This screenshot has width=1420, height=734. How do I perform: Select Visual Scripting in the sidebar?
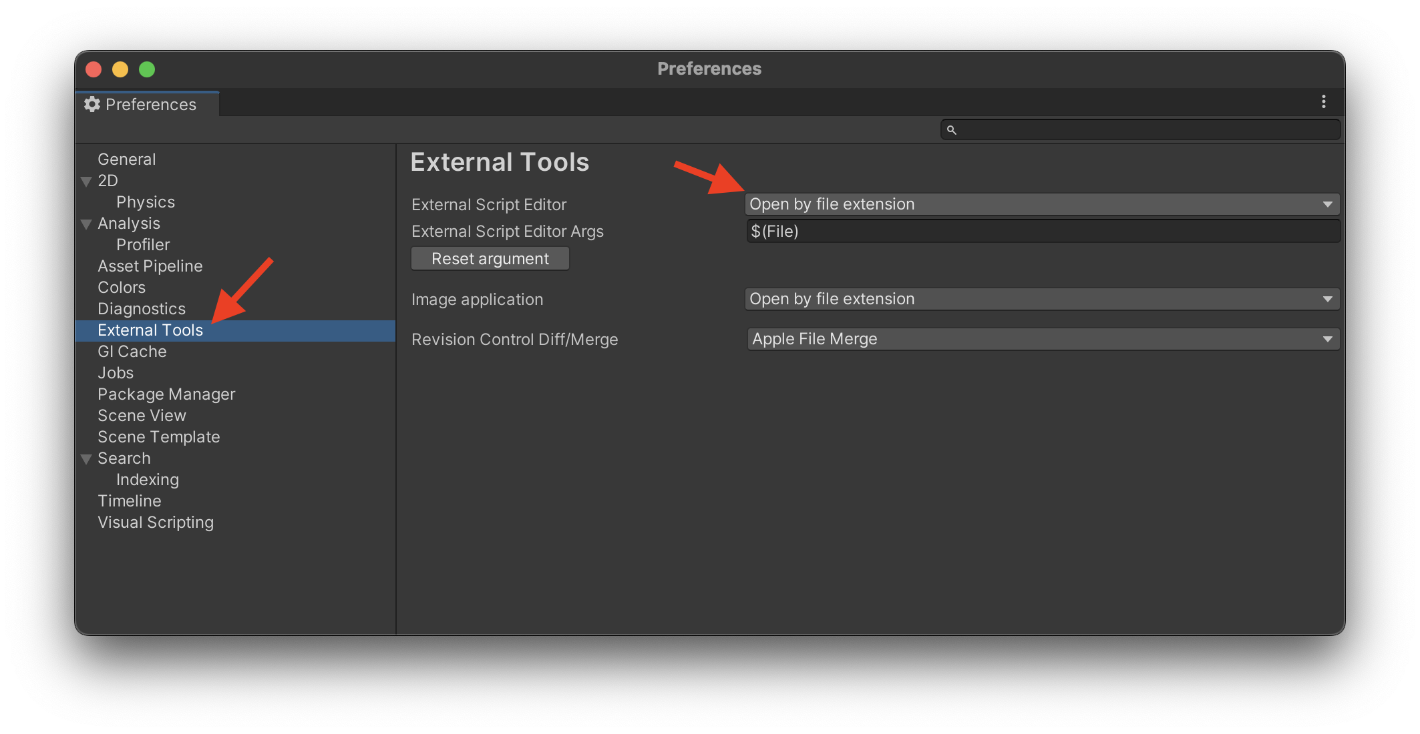(156, 522)
